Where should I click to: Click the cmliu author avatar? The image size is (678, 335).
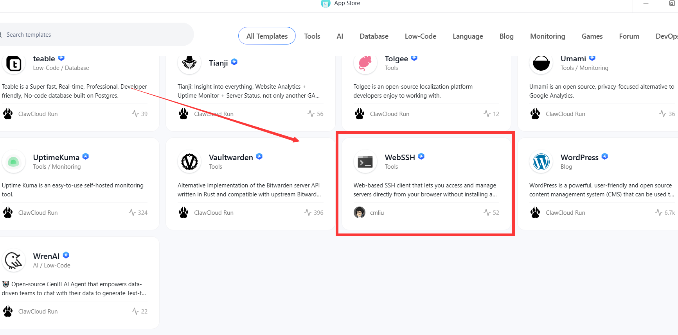pos(359,212)
